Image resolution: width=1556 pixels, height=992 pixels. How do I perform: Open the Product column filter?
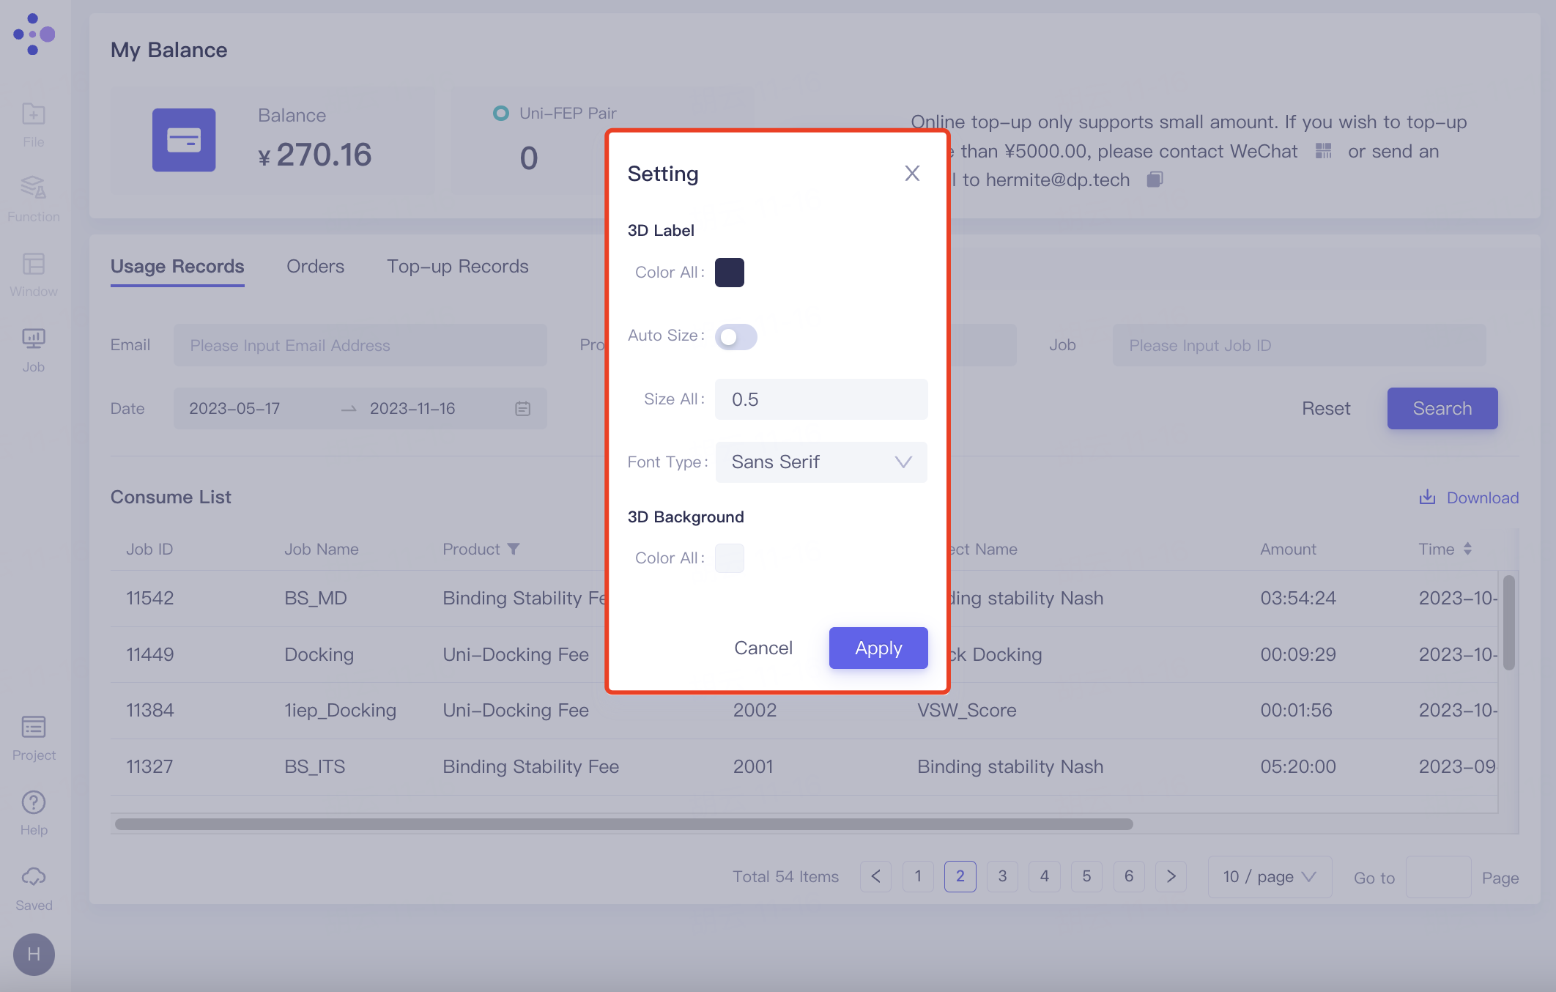[x=514, y=549]
